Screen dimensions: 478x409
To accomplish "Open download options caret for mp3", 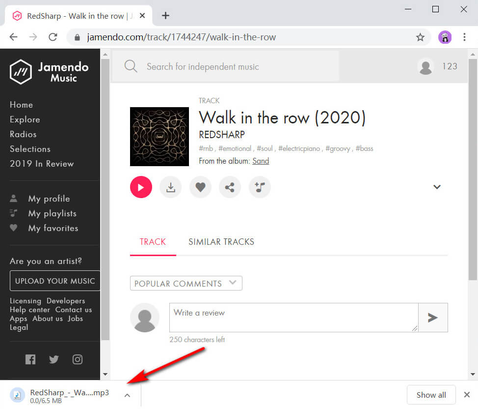I will coord(128,395).
